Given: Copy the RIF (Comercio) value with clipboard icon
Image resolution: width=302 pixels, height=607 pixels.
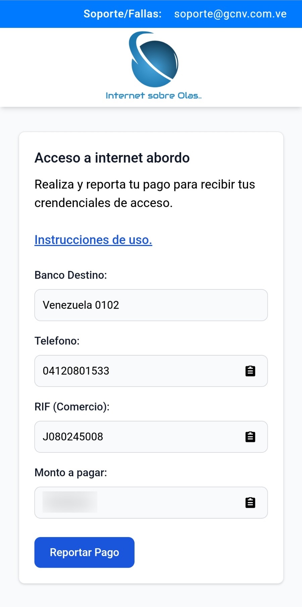Looking at the screenshot, I should pos(250,437).
